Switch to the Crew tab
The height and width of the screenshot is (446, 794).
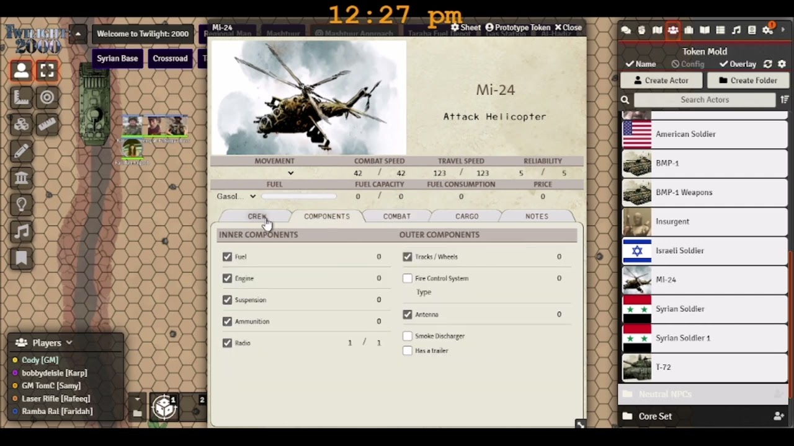tap(256, 216)
